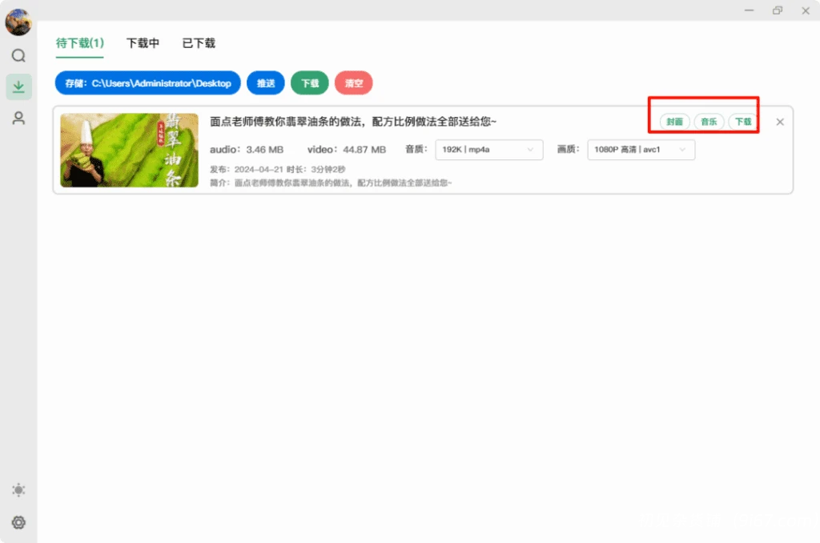This screenshot has width=820, height=543.
Task: Click the storage path Desktop button
Action: [x=148, y=82]
